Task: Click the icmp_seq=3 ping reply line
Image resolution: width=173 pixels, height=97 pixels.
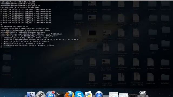Action: click(x=26, y=15)
